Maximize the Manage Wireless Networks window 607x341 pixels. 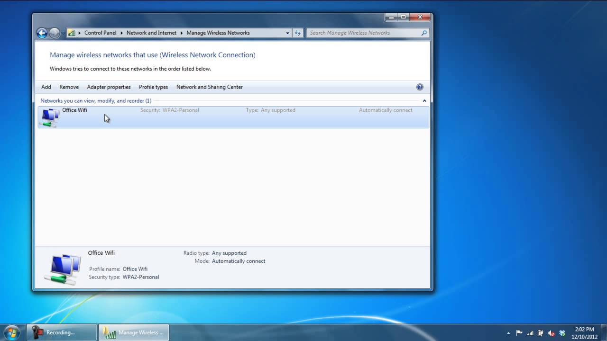(404, 17)
